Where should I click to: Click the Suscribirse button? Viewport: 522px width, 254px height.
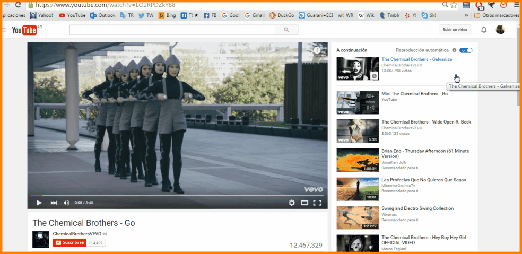69,243
